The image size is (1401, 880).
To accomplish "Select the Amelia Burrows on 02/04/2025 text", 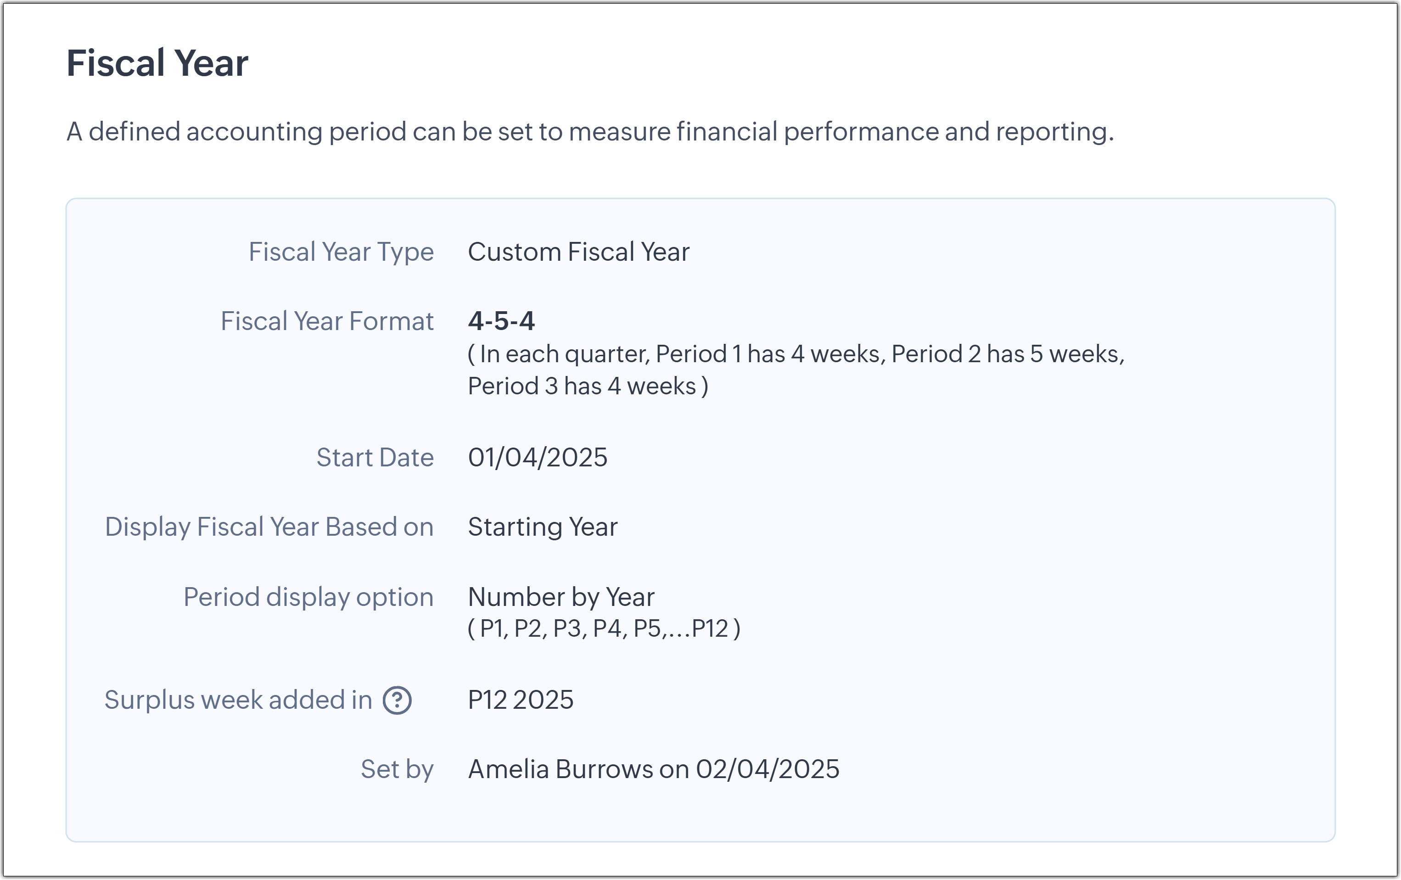I will click(x=653, y=769).
